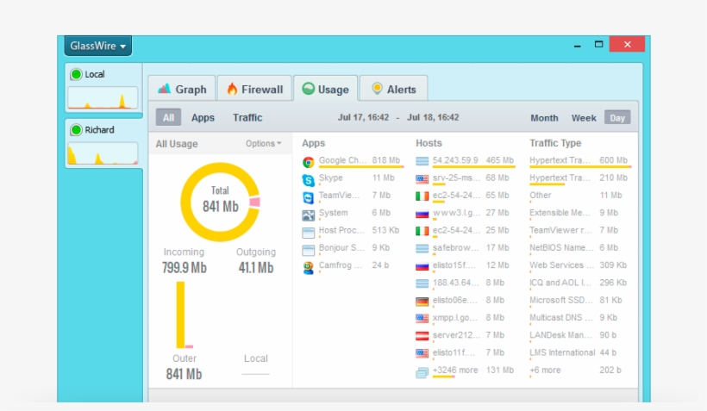Viewport: 707px width, 411px height.
Task: Click the Alerts tab bulb icon
Action: [377, 89]
